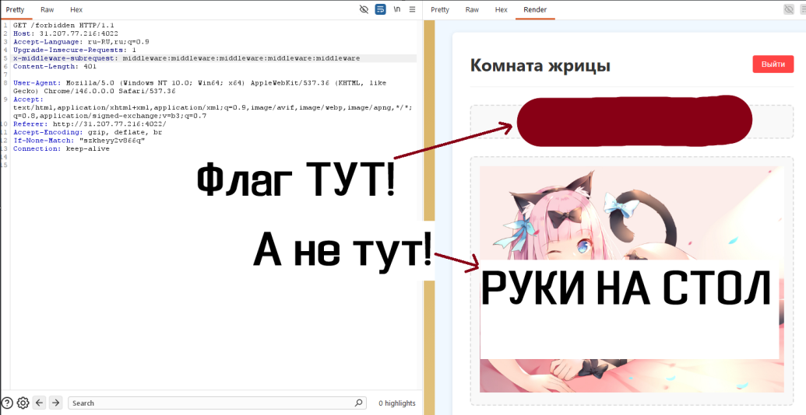Viewport: 806px width, 415px height.
Task: Open the response Raw tab
Action: coord(472,10)
